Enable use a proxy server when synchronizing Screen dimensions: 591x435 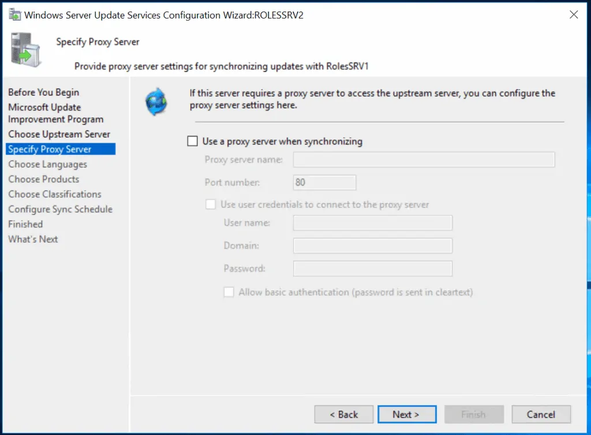tap(192, 140)
